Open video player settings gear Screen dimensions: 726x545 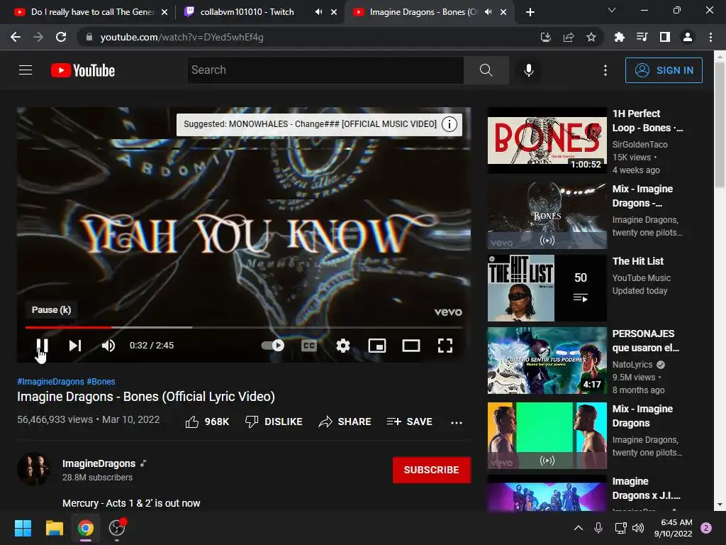(343, 346)
